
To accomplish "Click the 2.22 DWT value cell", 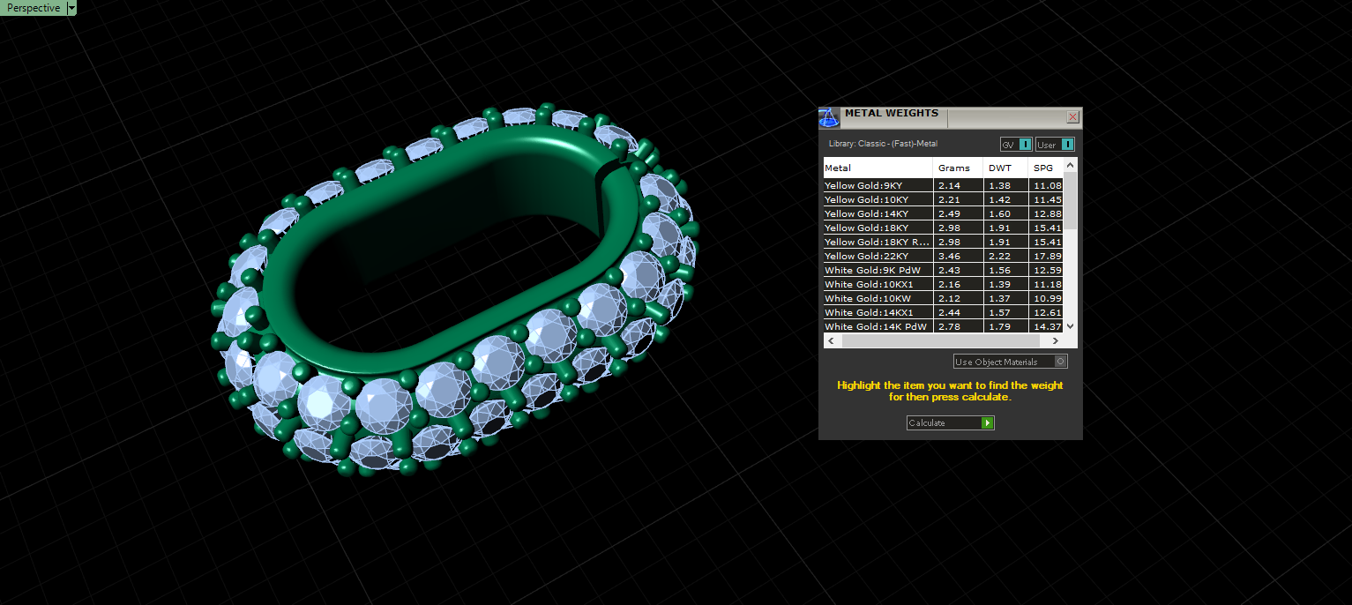I will (x=1005, y=256).
